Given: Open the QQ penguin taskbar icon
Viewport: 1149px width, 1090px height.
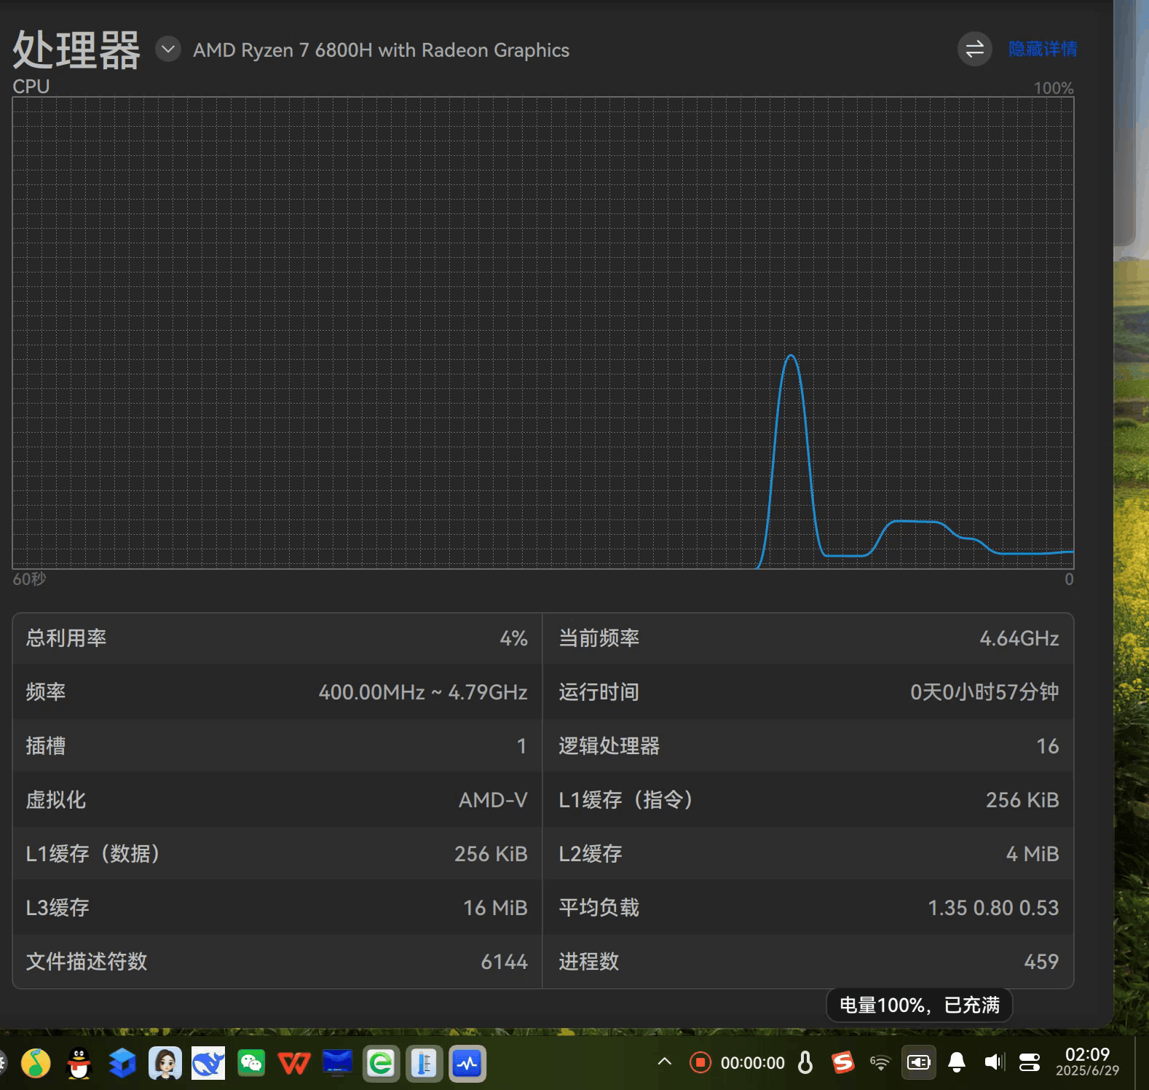Looking at the screenshot, I should (x=79, y=1063).
